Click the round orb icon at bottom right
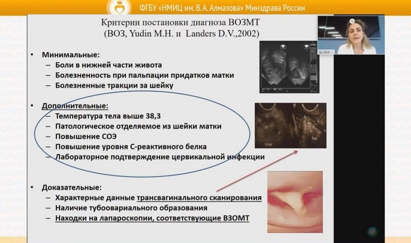Screen dimensions: 411x243 click(372, 232)
